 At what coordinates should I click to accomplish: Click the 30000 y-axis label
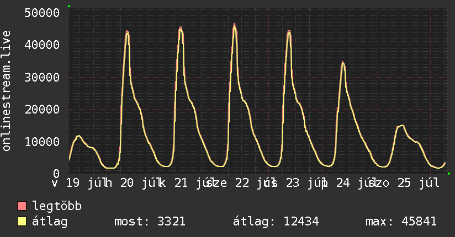coord(42,77)
